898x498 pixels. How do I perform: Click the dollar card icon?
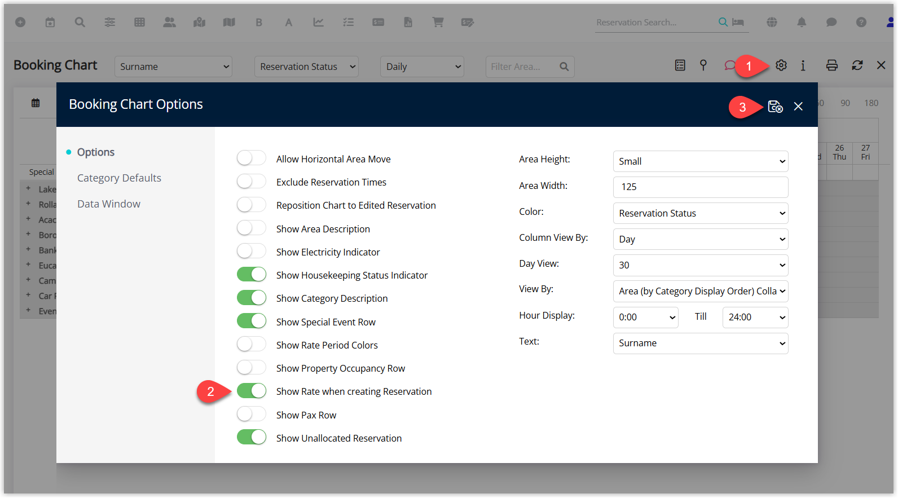point(378,22)
